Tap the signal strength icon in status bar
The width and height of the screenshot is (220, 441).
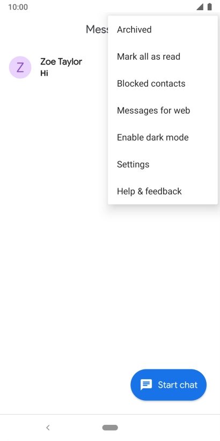click(200, 7)
